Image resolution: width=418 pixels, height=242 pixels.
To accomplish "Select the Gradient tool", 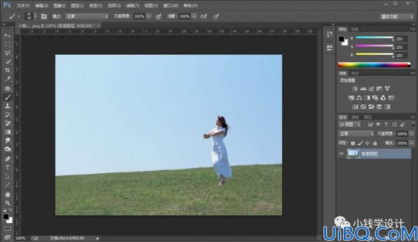I will point(8,132).
